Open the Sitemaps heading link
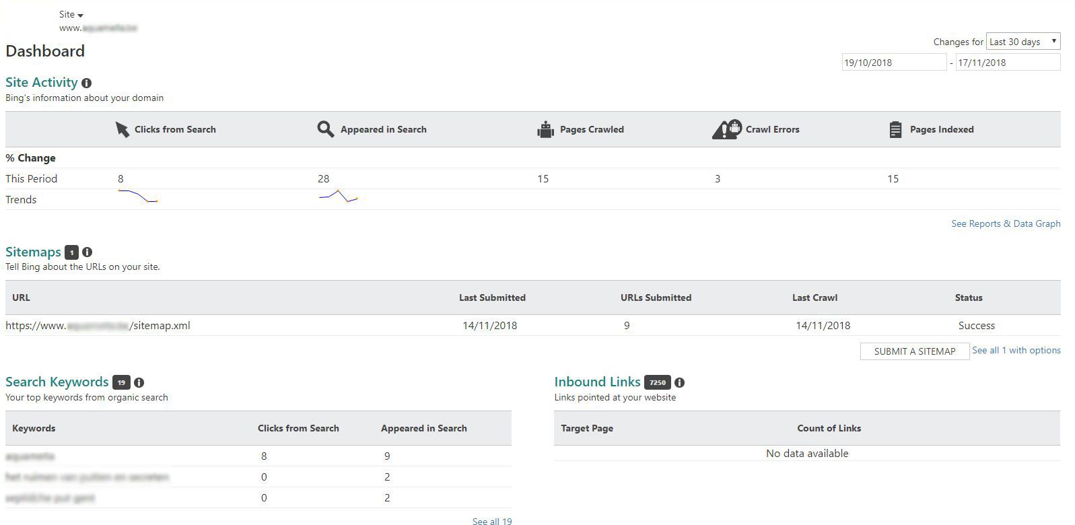1075x525 pixels. pyautogui.click(x=33, y=252)
